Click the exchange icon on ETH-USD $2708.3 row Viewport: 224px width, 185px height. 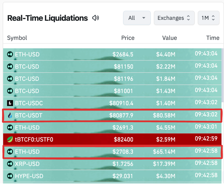click(x=10, y=152)
